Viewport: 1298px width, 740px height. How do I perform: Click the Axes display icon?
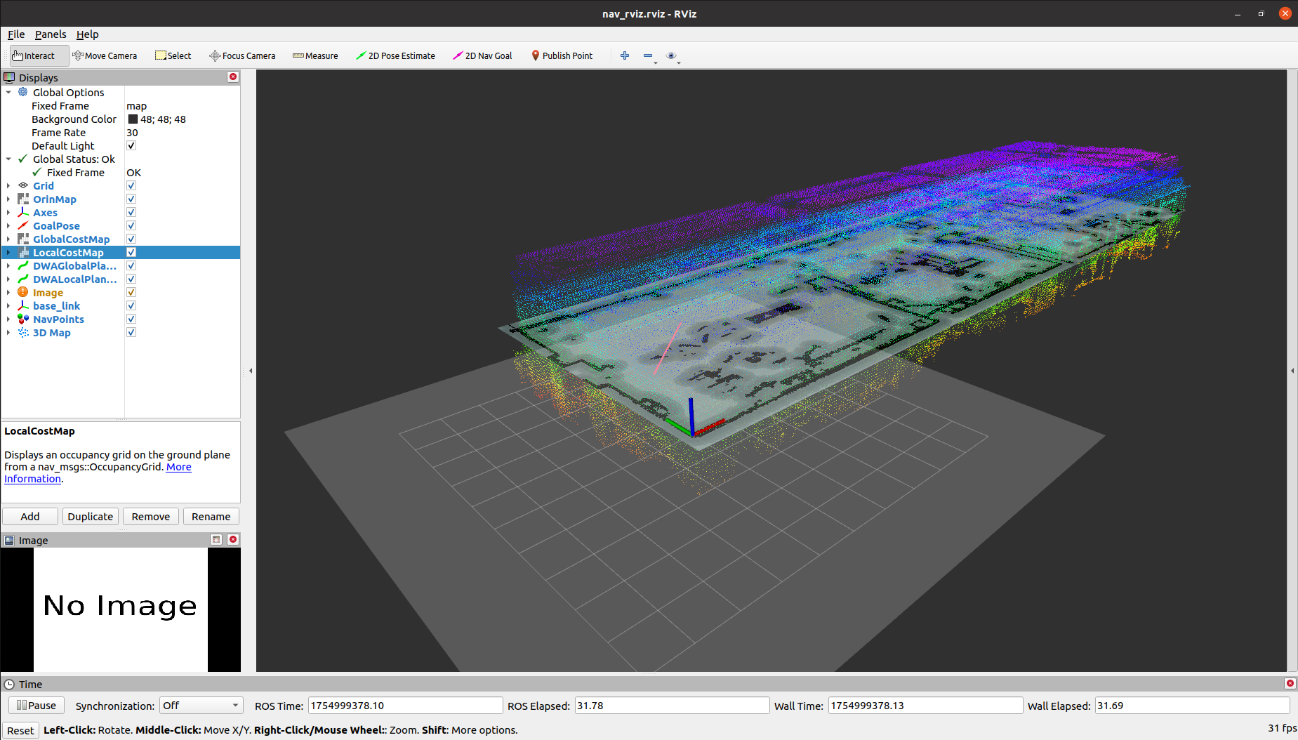click(x=23, y=212)
